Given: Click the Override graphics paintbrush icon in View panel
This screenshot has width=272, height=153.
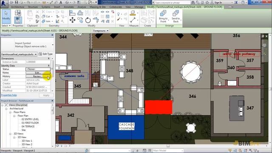Looking at the screenshot, I should tap(118, 19).
